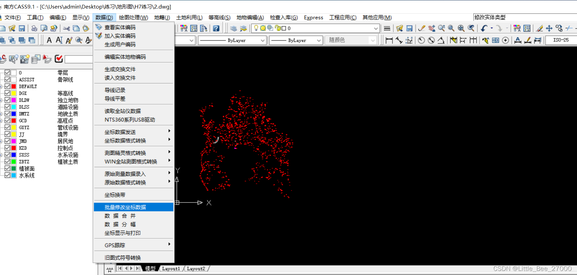Click the ISO-25 dimension style box
The height and width of the screenshot is (275, 577).
561,40
